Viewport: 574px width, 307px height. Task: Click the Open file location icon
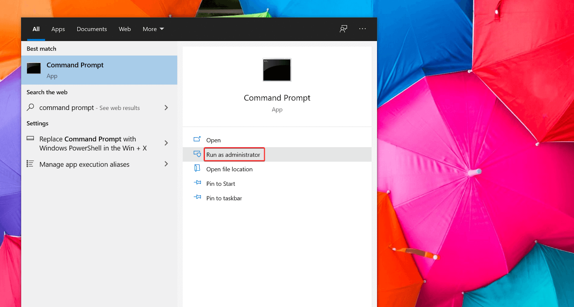tap(197, 168)
